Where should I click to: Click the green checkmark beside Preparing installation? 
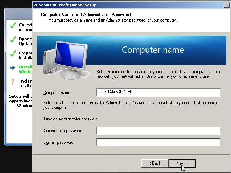coord(13,54)
